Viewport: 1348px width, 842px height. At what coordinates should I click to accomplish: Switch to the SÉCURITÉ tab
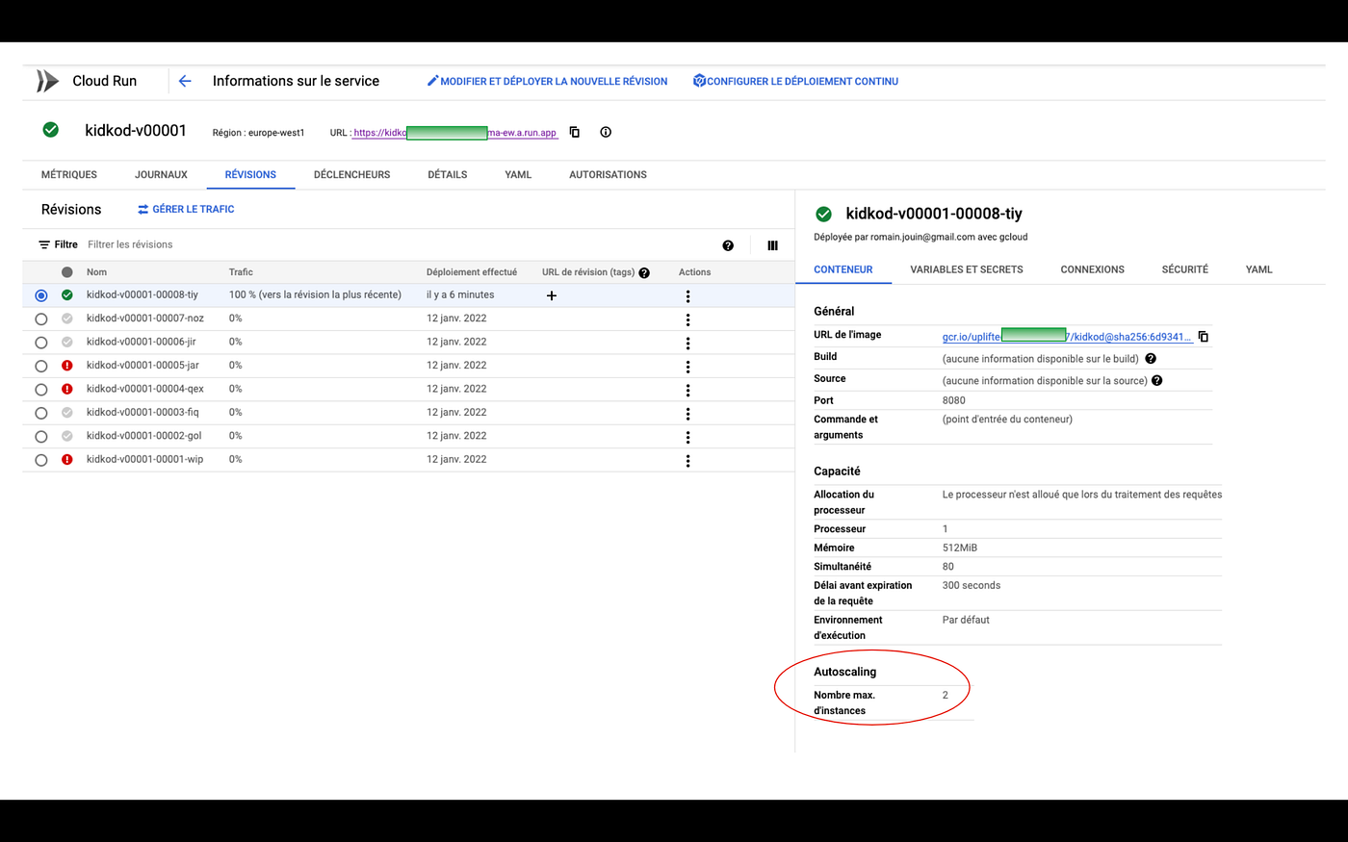(1184, 269)
